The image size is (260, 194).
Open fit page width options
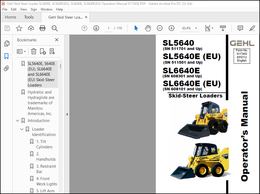click(208, 28)
